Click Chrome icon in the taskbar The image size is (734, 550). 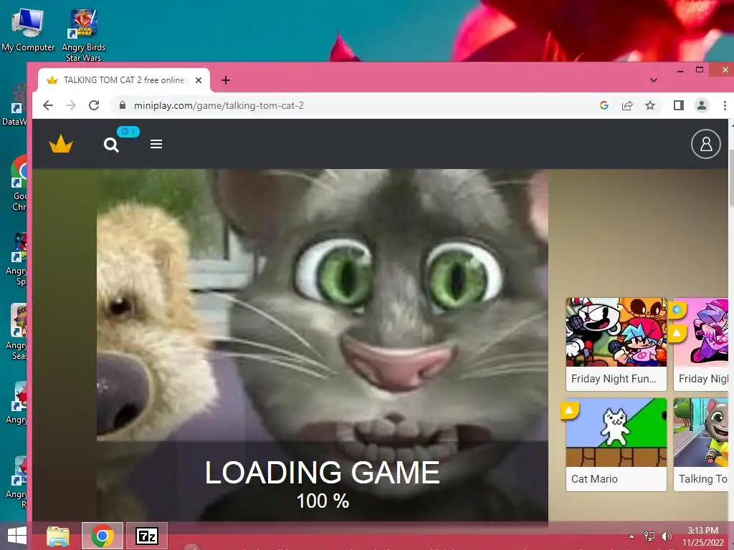pos(103,536)
